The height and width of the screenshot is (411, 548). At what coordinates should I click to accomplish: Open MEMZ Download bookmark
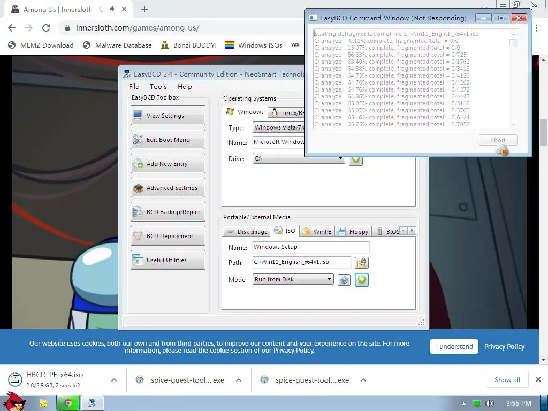click(41, 45)
